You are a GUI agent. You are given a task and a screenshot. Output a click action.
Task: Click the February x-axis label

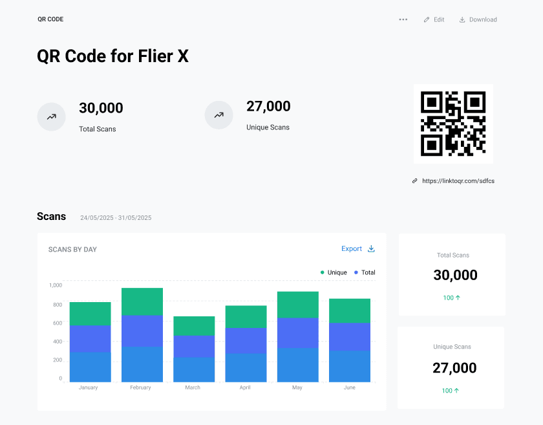(140, 387)
